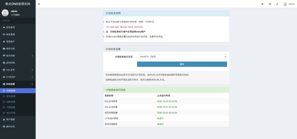Image resolution: width=297 pixels, height=139 pixels.
Task: Go to 后台首页 in sidebar
Action: coord(18,28)
